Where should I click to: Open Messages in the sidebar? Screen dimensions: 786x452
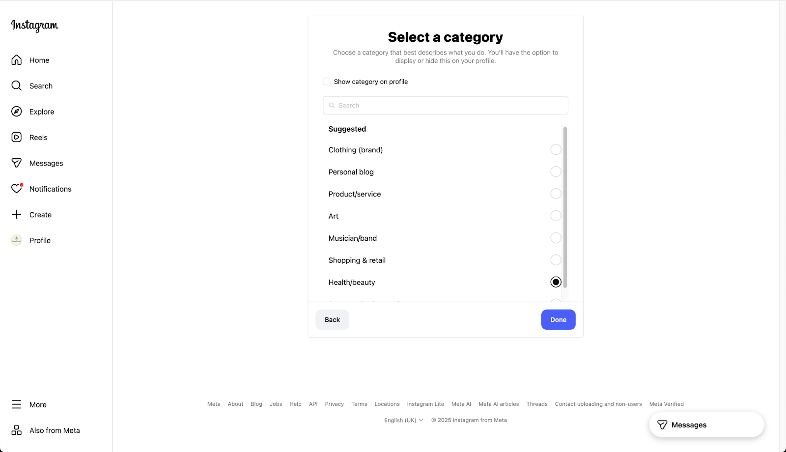(x=46, y=163)
